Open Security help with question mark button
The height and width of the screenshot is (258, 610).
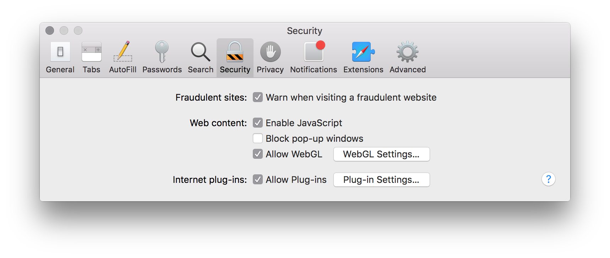[548, 179]
